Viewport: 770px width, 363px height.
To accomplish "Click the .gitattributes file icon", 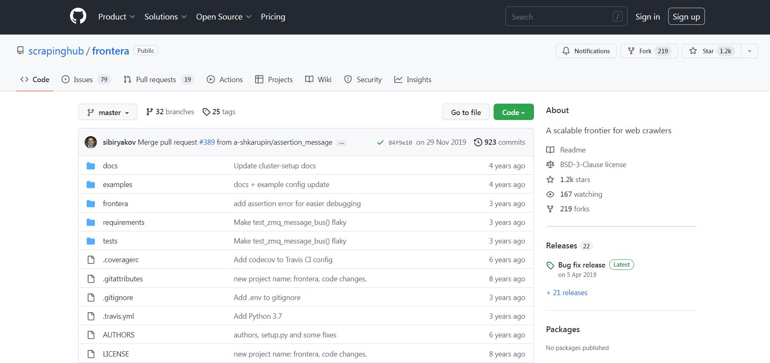I will click(x=91, y=279).
